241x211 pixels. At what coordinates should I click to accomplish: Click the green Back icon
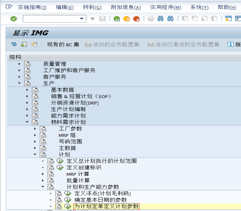117,19
